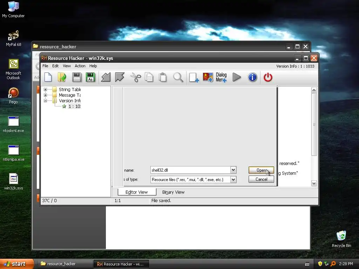Click the Copy pages icon

click(x=149, y=77)
